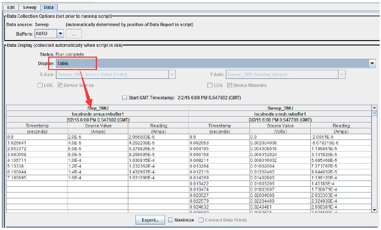The width and height of the screenshot is (381, 230).
Task: Switch to the Sweep tab
Action: [30, 7]
